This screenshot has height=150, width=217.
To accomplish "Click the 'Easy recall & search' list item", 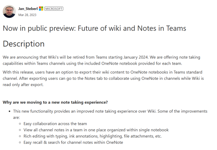I will [73, 142].
